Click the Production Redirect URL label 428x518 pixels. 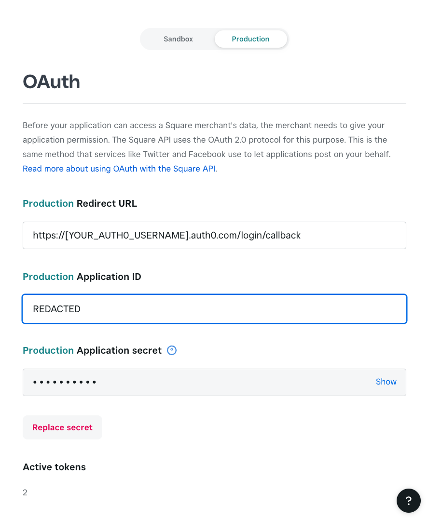(80, 203)
